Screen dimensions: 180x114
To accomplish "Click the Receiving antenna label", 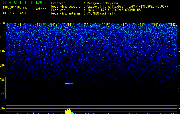I will 66,13.
